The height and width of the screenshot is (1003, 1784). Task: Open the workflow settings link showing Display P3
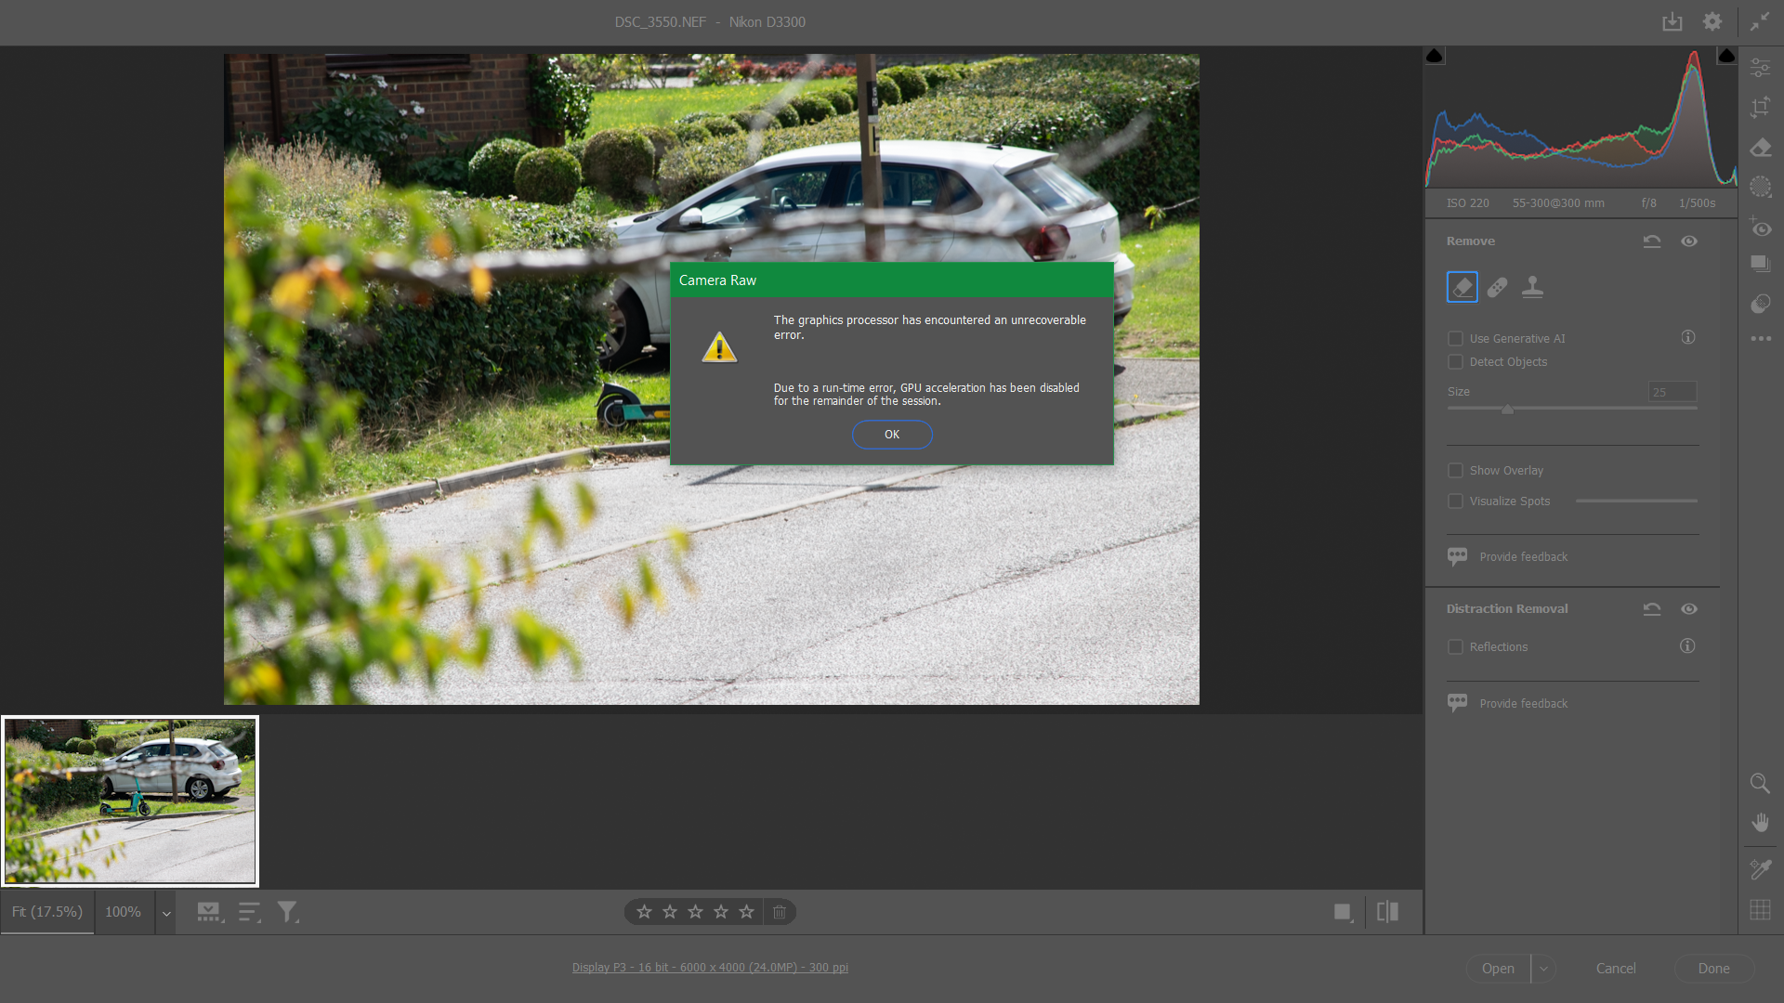[711, 967]
